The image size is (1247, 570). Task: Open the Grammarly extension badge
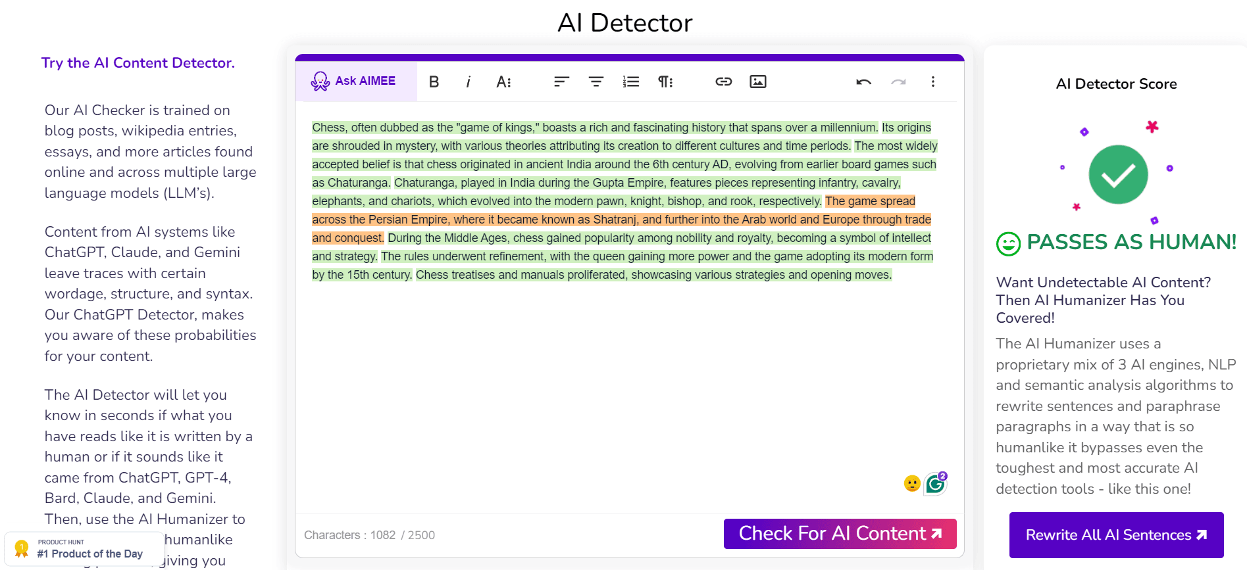[x=935, y=484]
